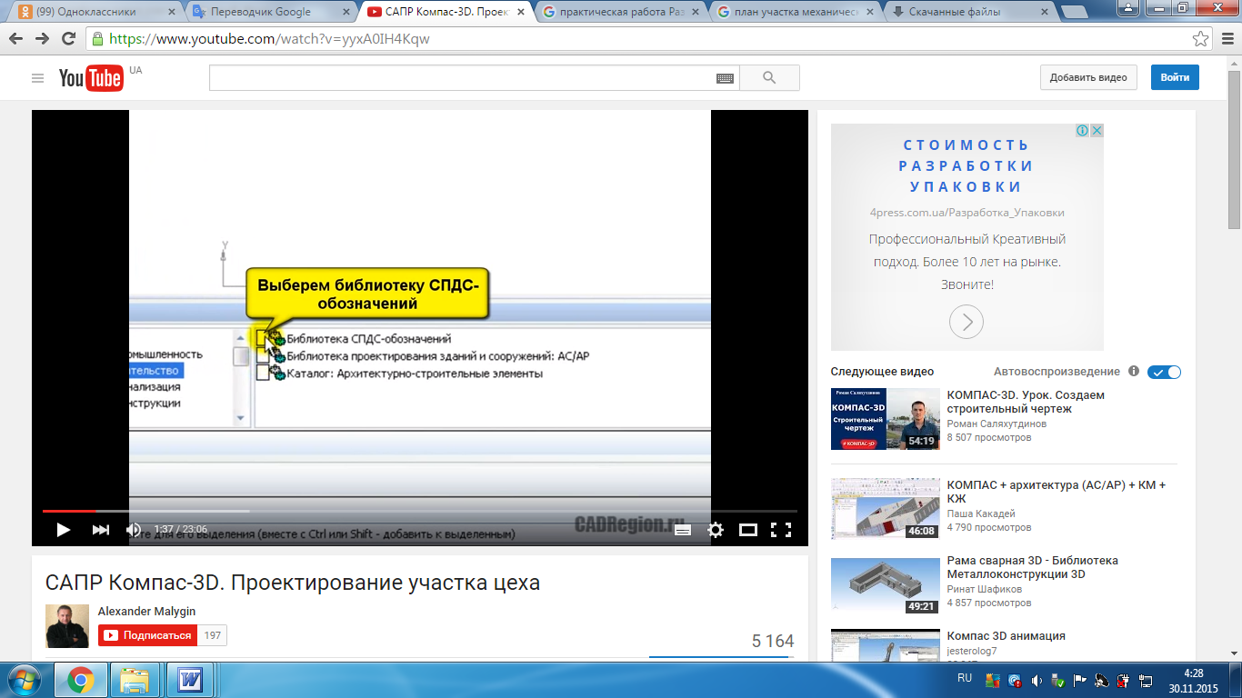
Task: Open the YouTube guide hamburger menu
Action: [37, 78]
